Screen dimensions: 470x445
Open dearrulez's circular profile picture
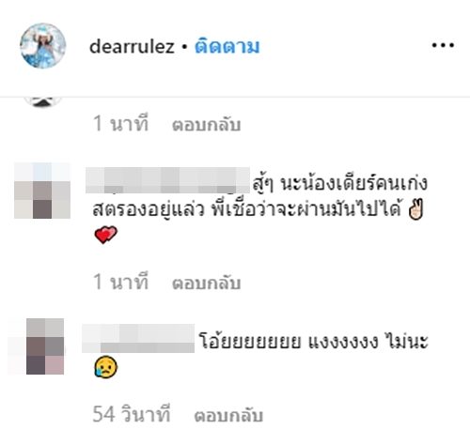[43, 45]
